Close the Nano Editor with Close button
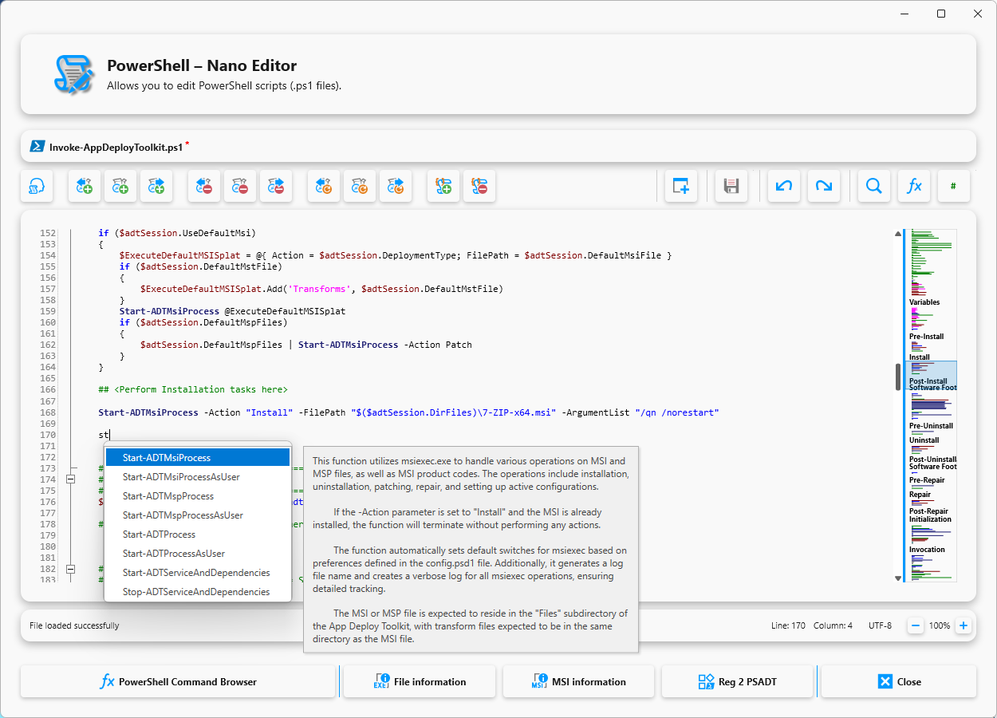 click(x=898, y=682)
